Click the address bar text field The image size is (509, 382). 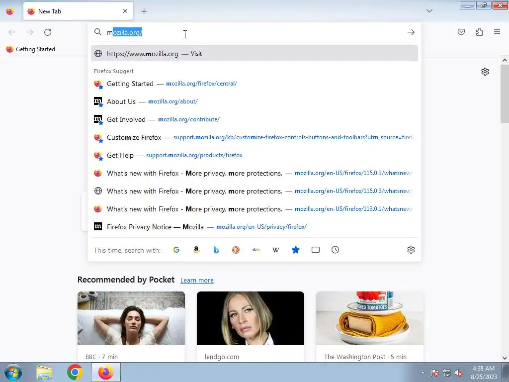[255, 32]
